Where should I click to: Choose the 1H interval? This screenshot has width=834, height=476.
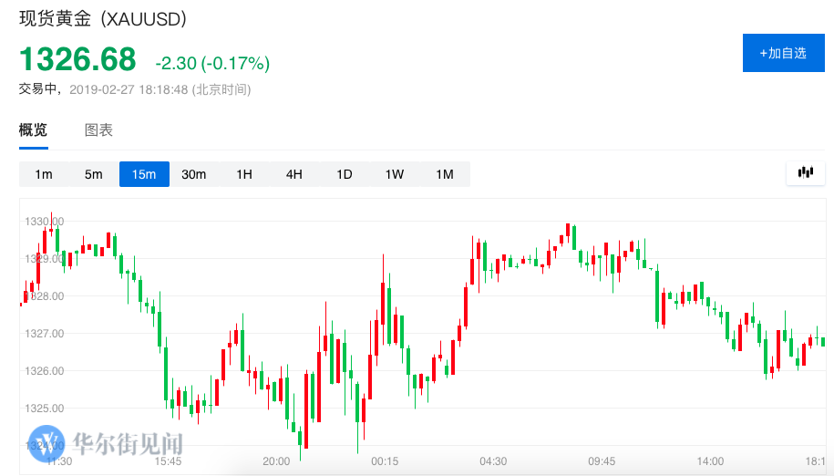(244, 174)
